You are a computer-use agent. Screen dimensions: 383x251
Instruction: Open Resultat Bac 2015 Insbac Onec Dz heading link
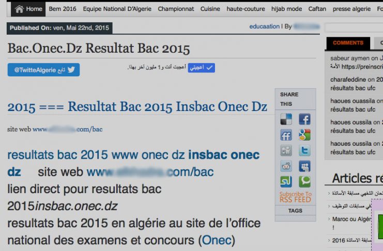coord(137,107)
